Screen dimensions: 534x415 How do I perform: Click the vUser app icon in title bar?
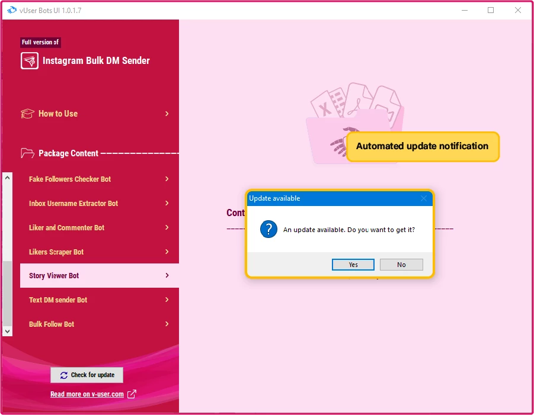(12, 10)
